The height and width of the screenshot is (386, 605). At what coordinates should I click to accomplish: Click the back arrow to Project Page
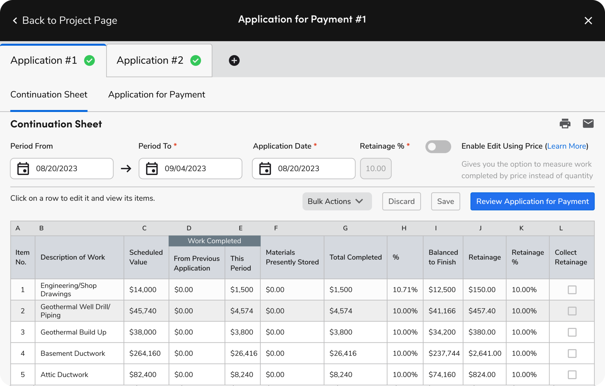point(15,20)
